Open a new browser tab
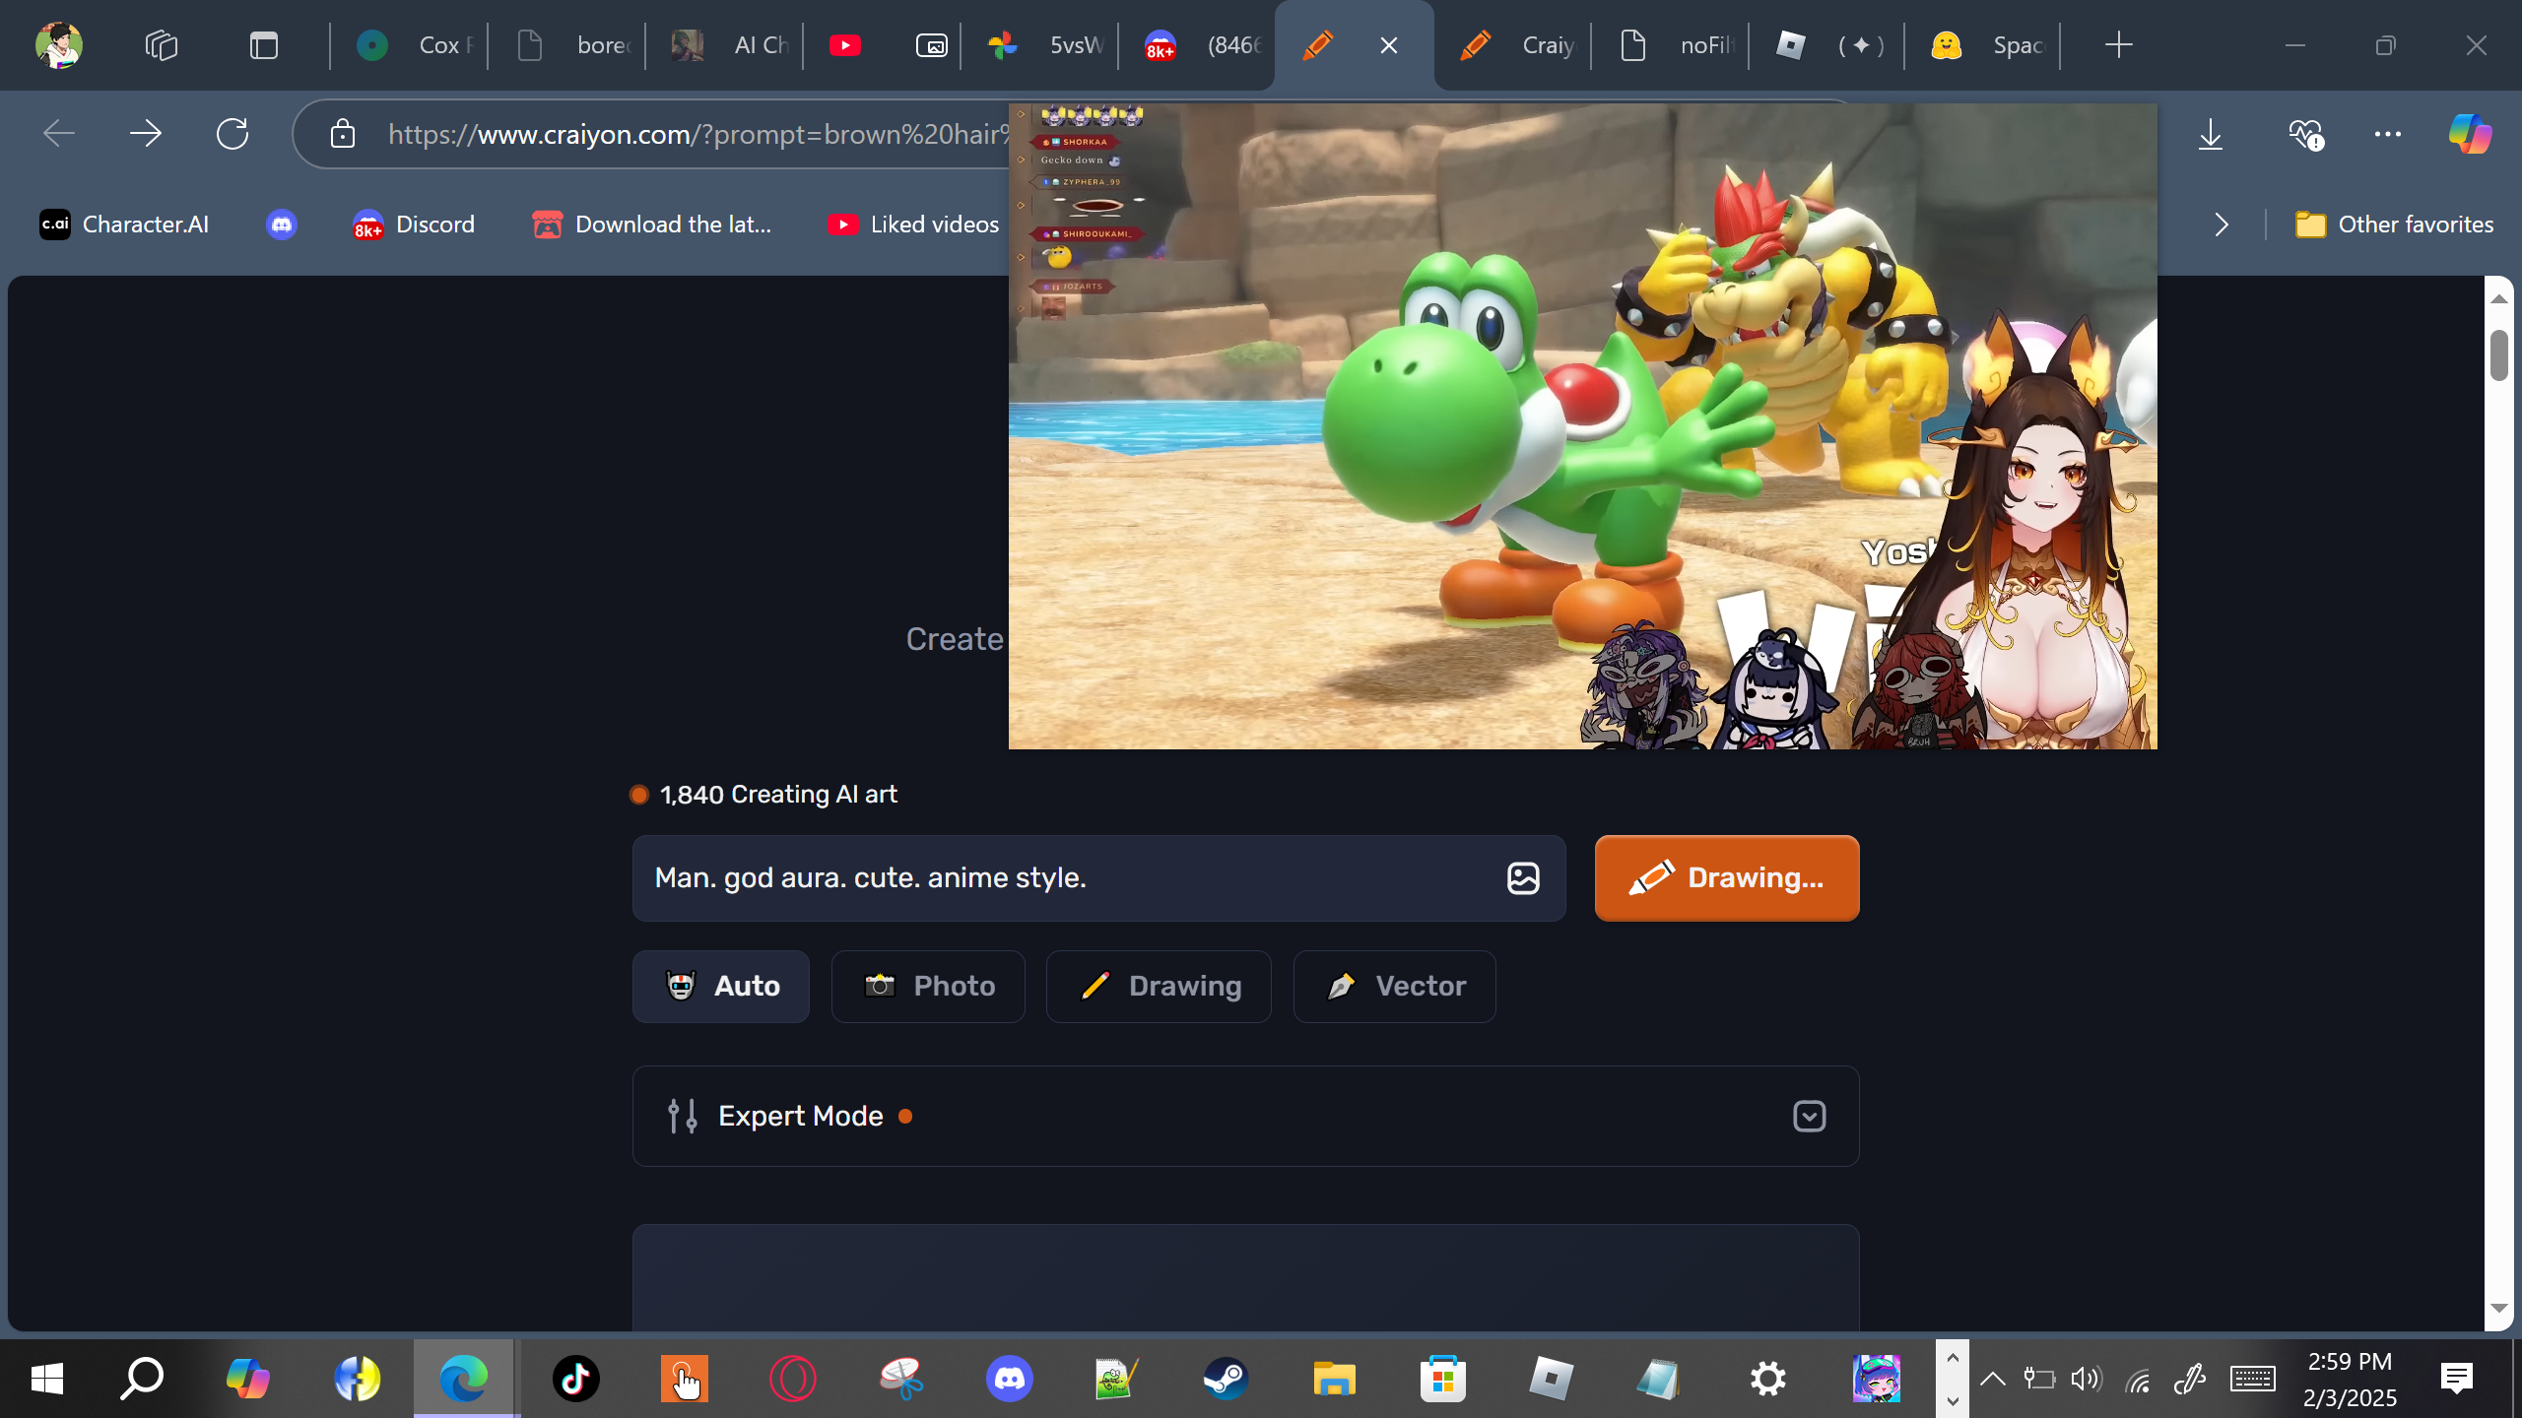This screenshot has height=1418, width=2522. pos(2118,45)
